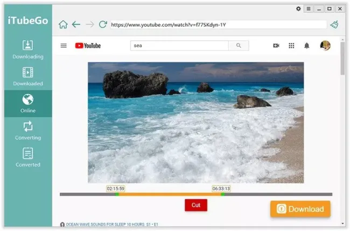350x231 pixels.
Task: Open the YouTube hamburger guide menu
Action: point(64,46)
